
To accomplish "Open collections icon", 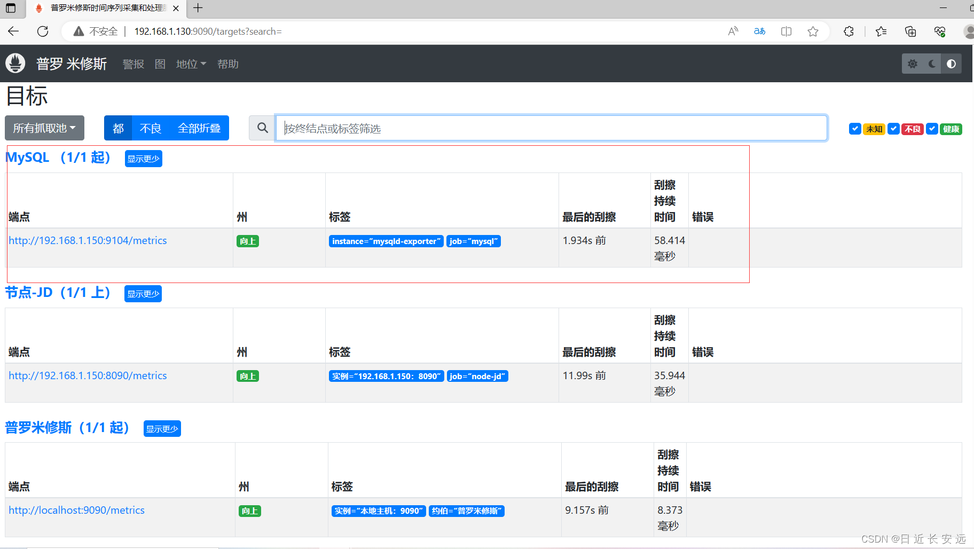I will point(910,32).
